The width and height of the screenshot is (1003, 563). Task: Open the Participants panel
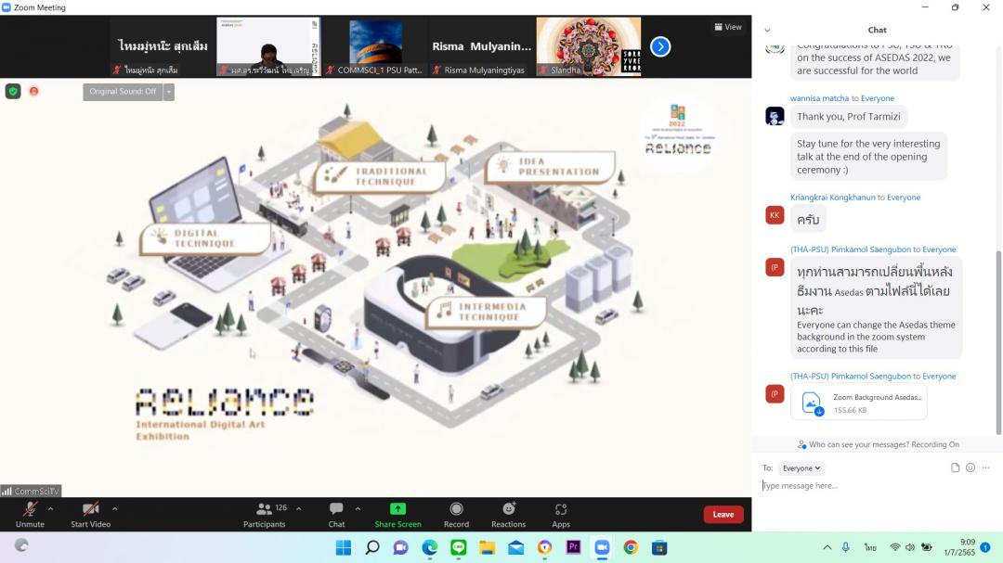point(265,514)
